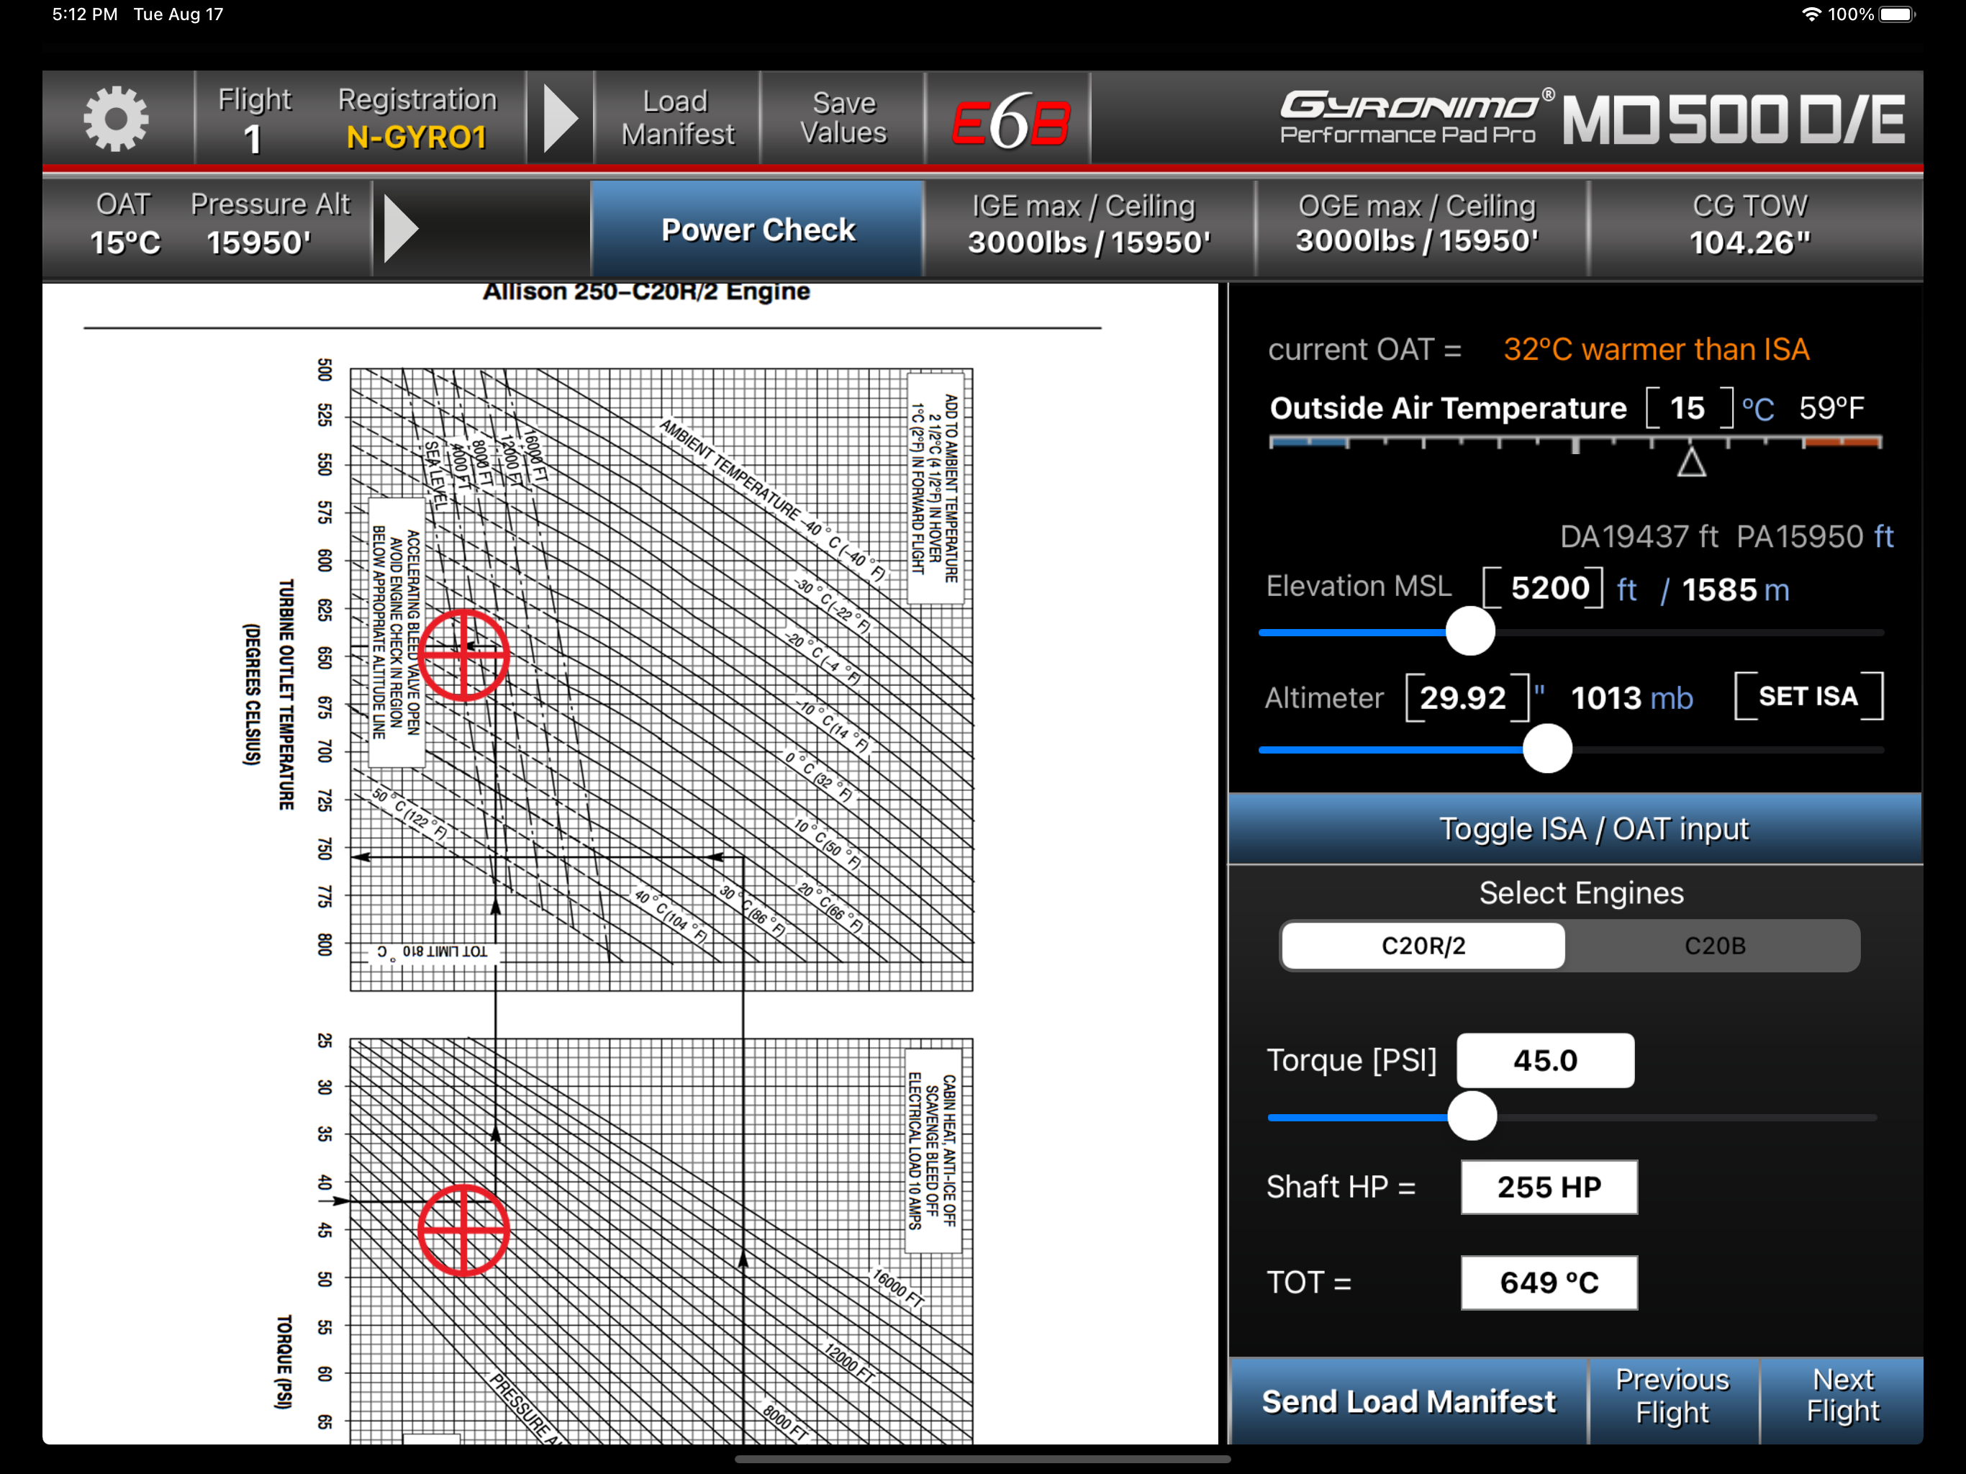Tap the arrow next to Pressure Alt

point(401,227)
